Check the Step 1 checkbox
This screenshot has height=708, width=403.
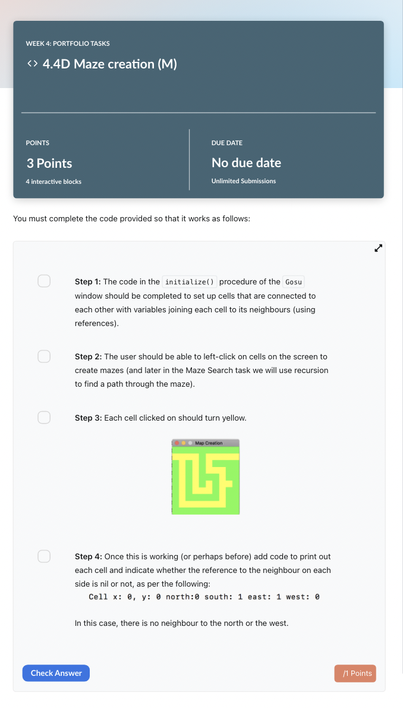(x=43, y=280)
